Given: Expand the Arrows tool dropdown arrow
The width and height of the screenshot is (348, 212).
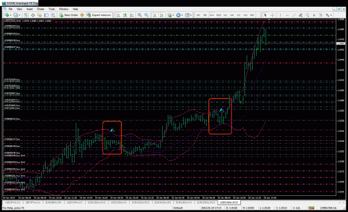Looking at the screenshot, I should click(x=331, y=15).
